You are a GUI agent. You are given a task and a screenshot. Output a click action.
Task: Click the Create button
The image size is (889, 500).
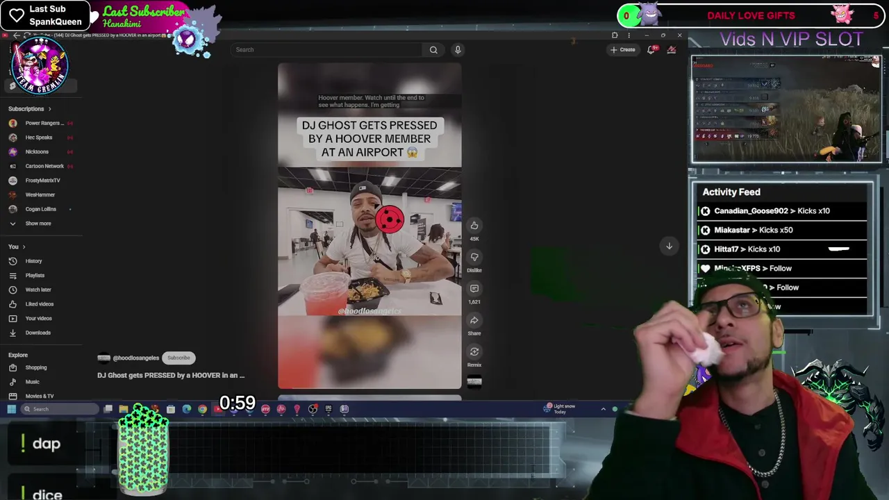[x=623, y=50]
